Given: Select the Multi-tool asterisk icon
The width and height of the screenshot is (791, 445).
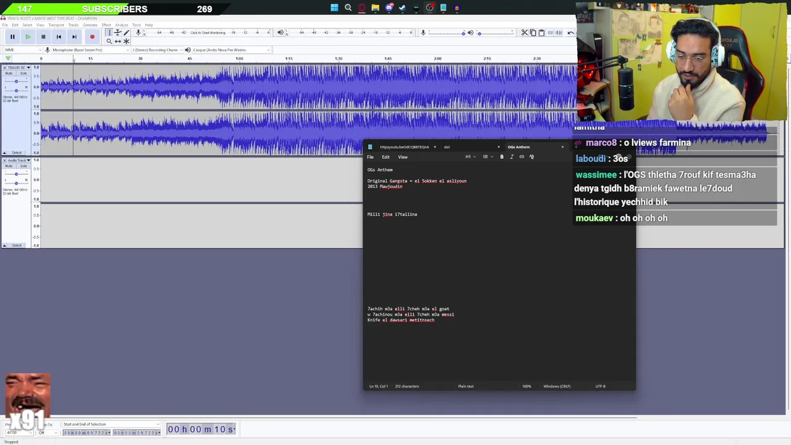Looking at the screenshot, I should [x=126, y=41].
